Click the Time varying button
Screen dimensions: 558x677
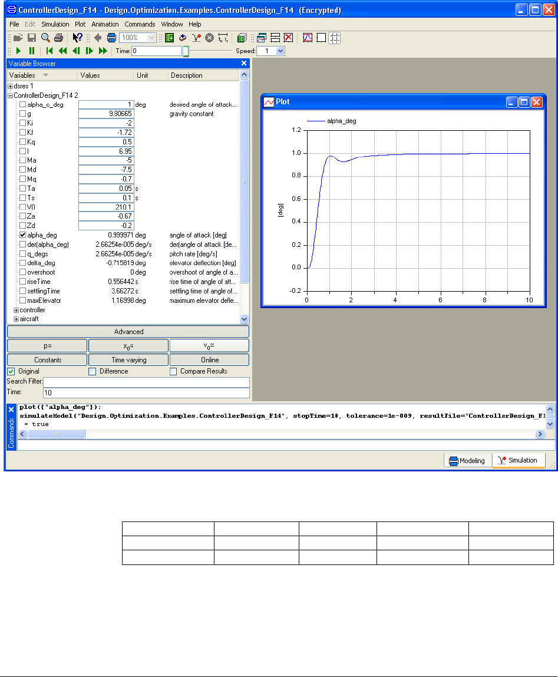point(128,360)
